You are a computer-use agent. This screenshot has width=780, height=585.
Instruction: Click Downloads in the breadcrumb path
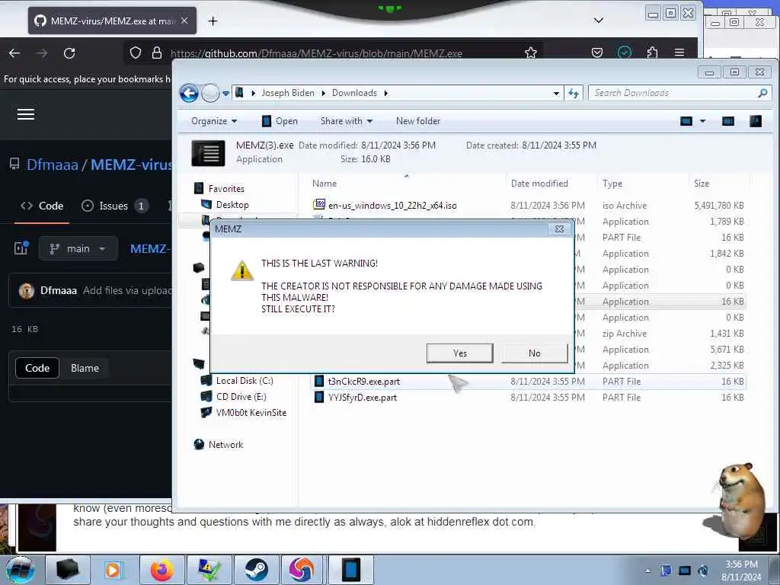pos(354,93)
